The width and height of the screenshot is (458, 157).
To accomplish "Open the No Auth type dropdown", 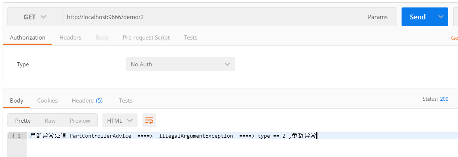I will [x=180, y=64].
